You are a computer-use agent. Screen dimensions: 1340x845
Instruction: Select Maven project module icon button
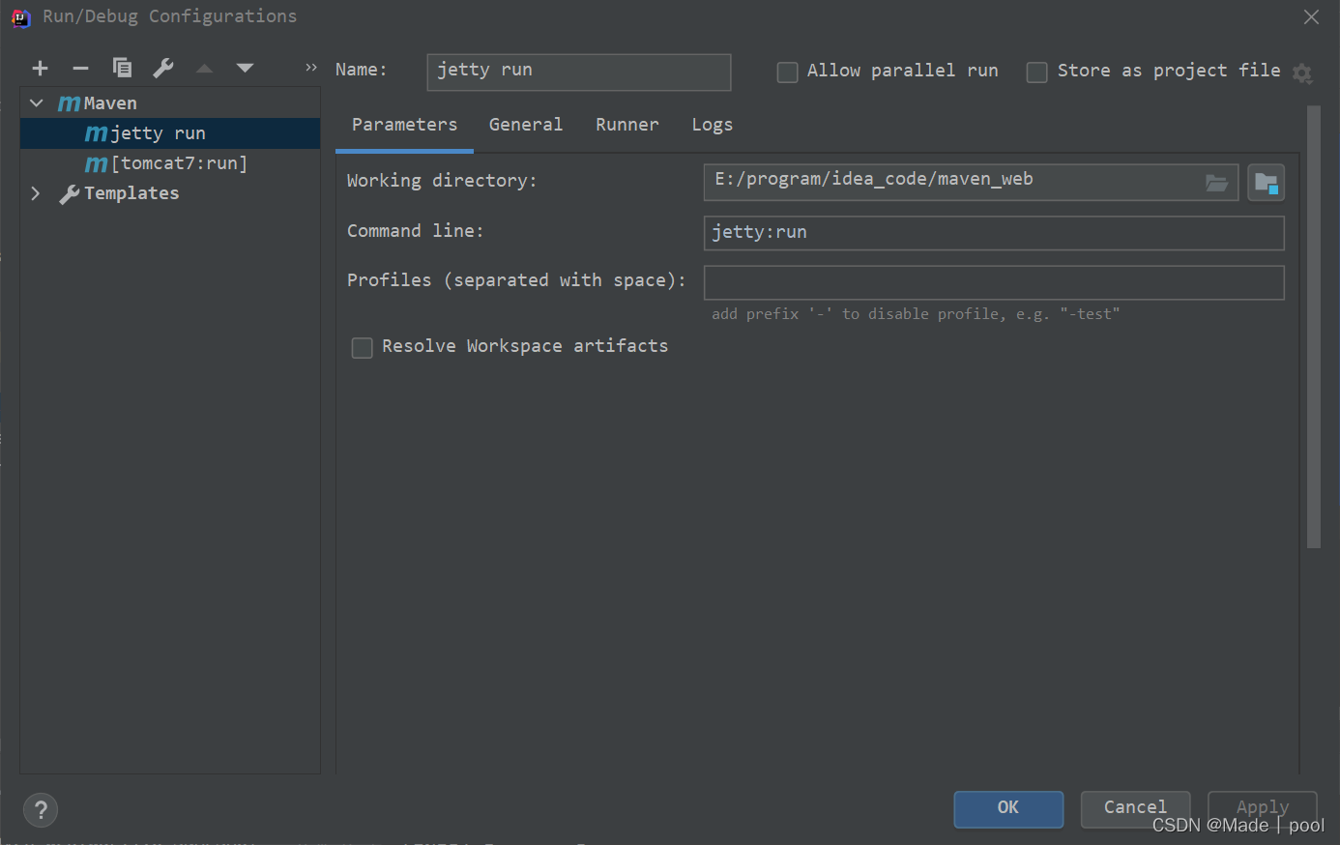pos(1266,183)
